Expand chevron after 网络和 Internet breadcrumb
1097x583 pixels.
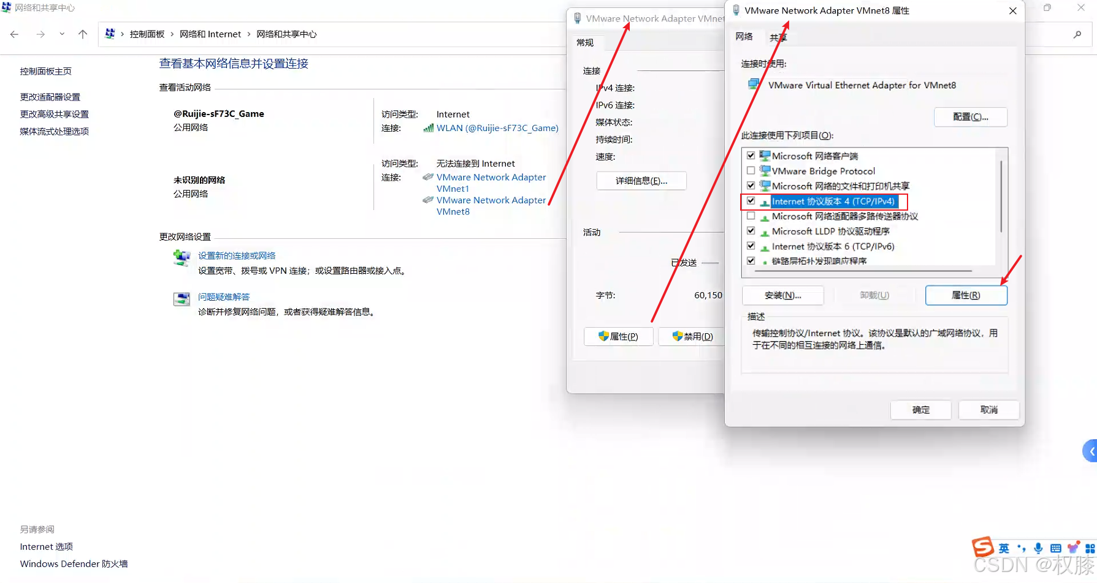click(249, 34)
